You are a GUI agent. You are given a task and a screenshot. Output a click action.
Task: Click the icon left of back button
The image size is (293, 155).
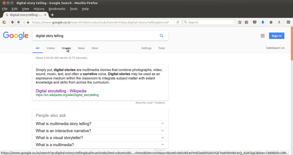4,22
